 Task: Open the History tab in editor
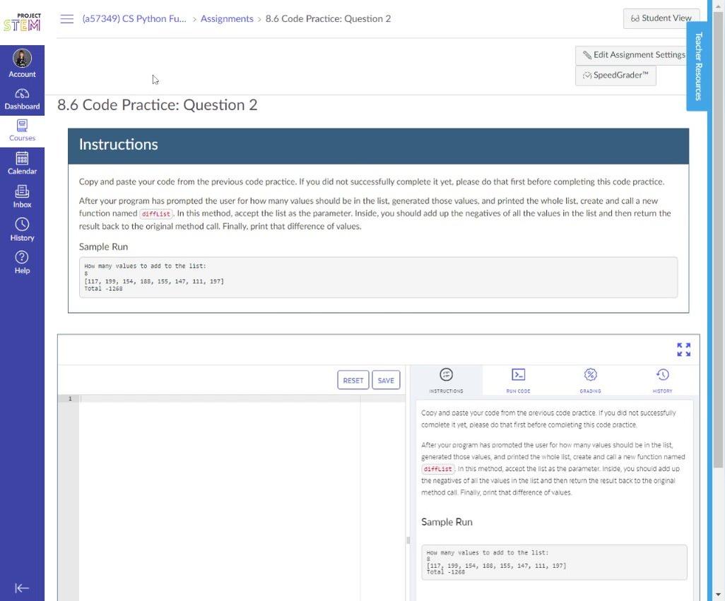662,380
